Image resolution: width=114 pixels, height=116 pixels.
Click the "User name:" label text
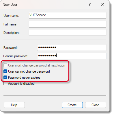pyautogui.click(x=11, y=16)
